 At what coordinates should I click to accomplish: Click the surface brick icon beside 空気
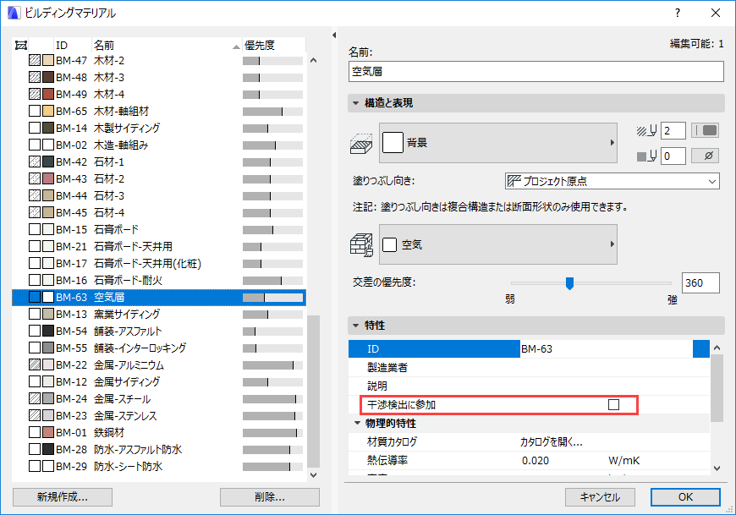tap(361, 244)
